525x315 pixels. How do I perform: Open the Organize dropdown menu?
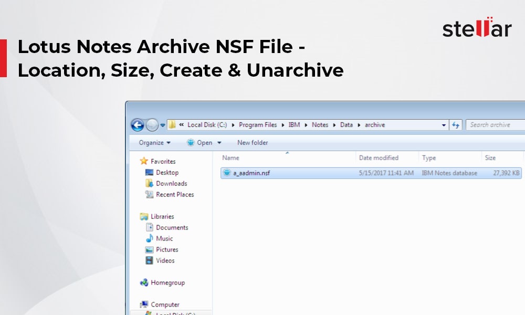coord(154,142)
